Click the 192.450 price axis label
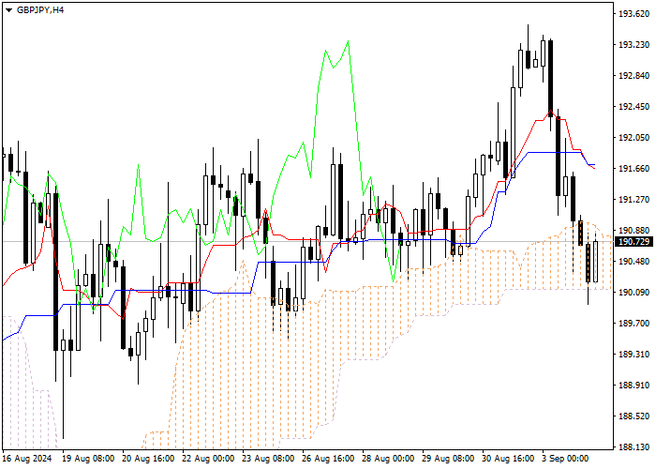Viewport: 656px width, 469px height. pos(634,107)
